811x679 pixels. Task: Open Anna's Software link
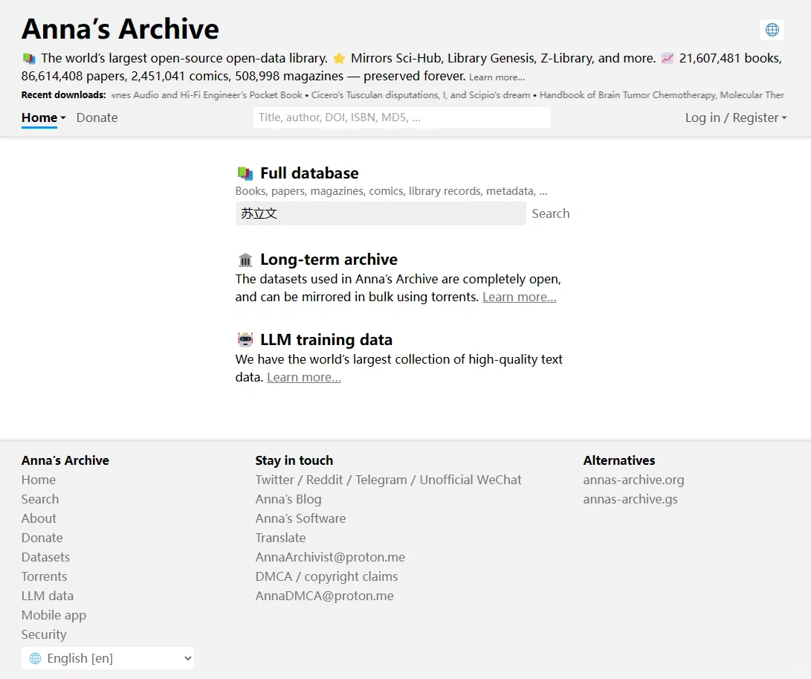tap(300, 518)
